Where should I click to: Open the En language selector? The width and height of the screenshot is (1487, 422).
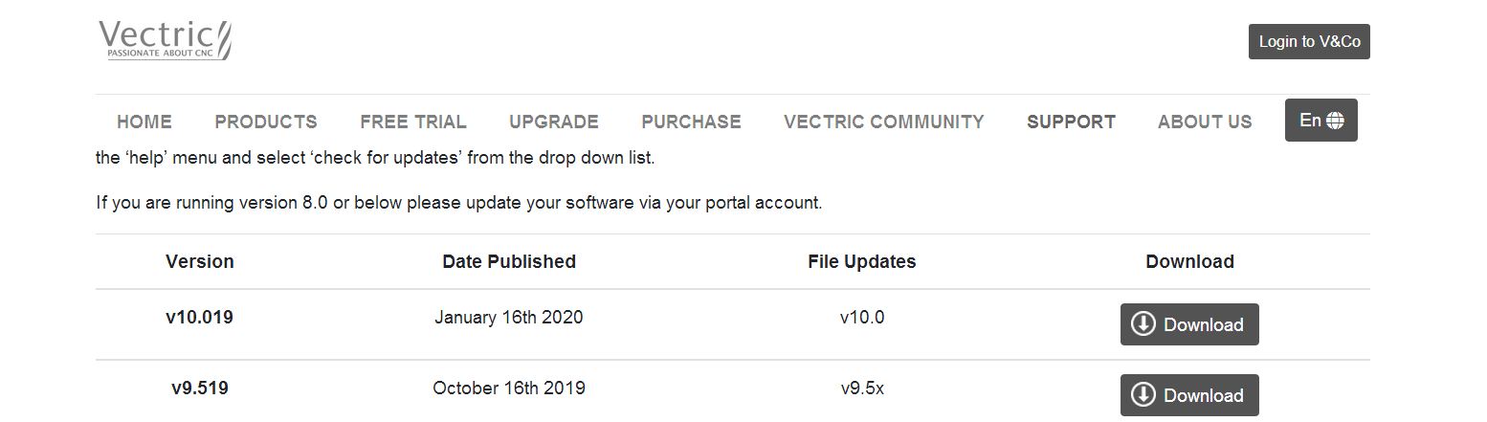[1321, 121]
